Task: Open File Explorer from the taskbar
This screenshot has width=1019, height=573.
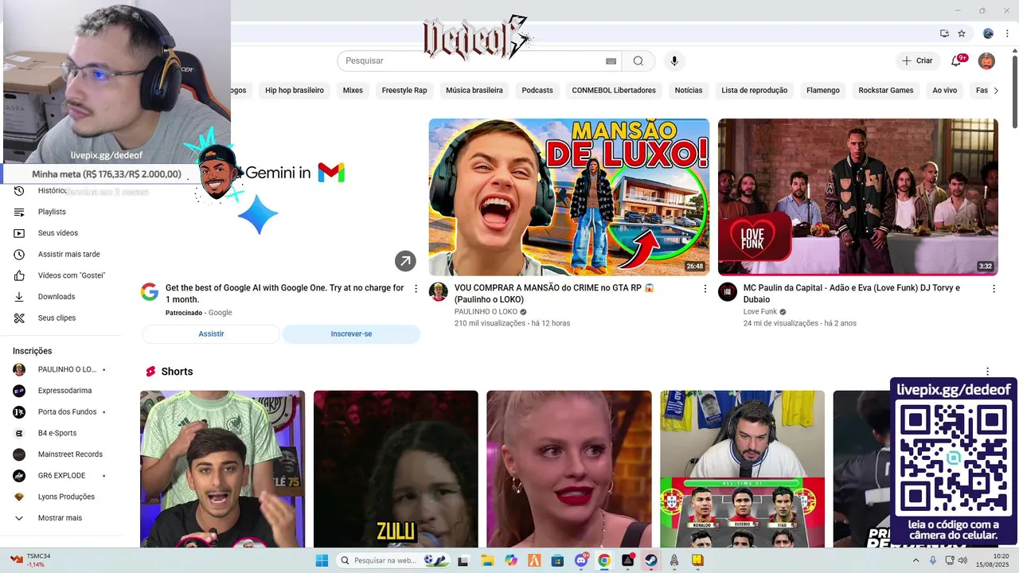Action: point(487,560)
